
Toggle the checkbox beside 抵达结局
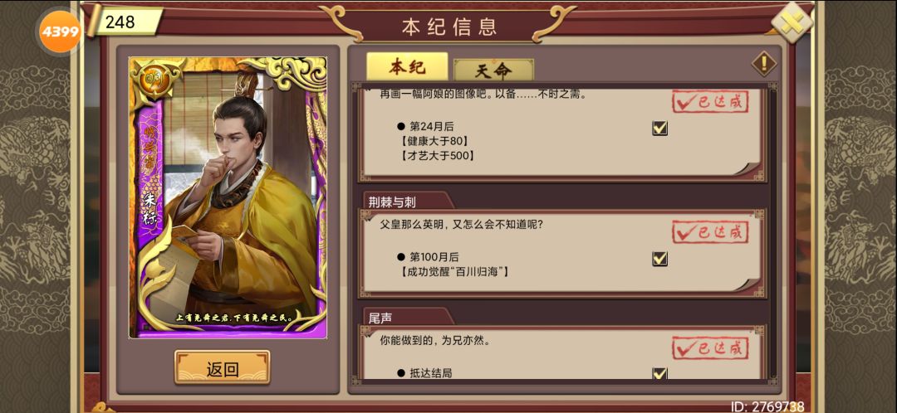click(x=659, y=373)
